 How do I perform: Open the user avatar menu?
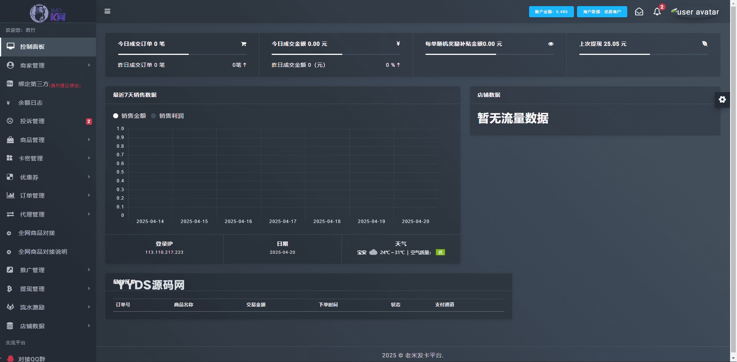(x=695, y=12)
